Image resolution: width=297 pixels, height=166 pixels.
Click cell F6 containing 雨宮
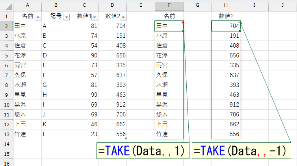[169, 65]
